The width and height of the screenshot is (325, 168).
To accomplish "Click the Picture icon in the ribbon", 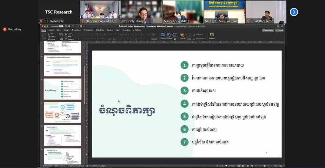I will tap(163, 35).
